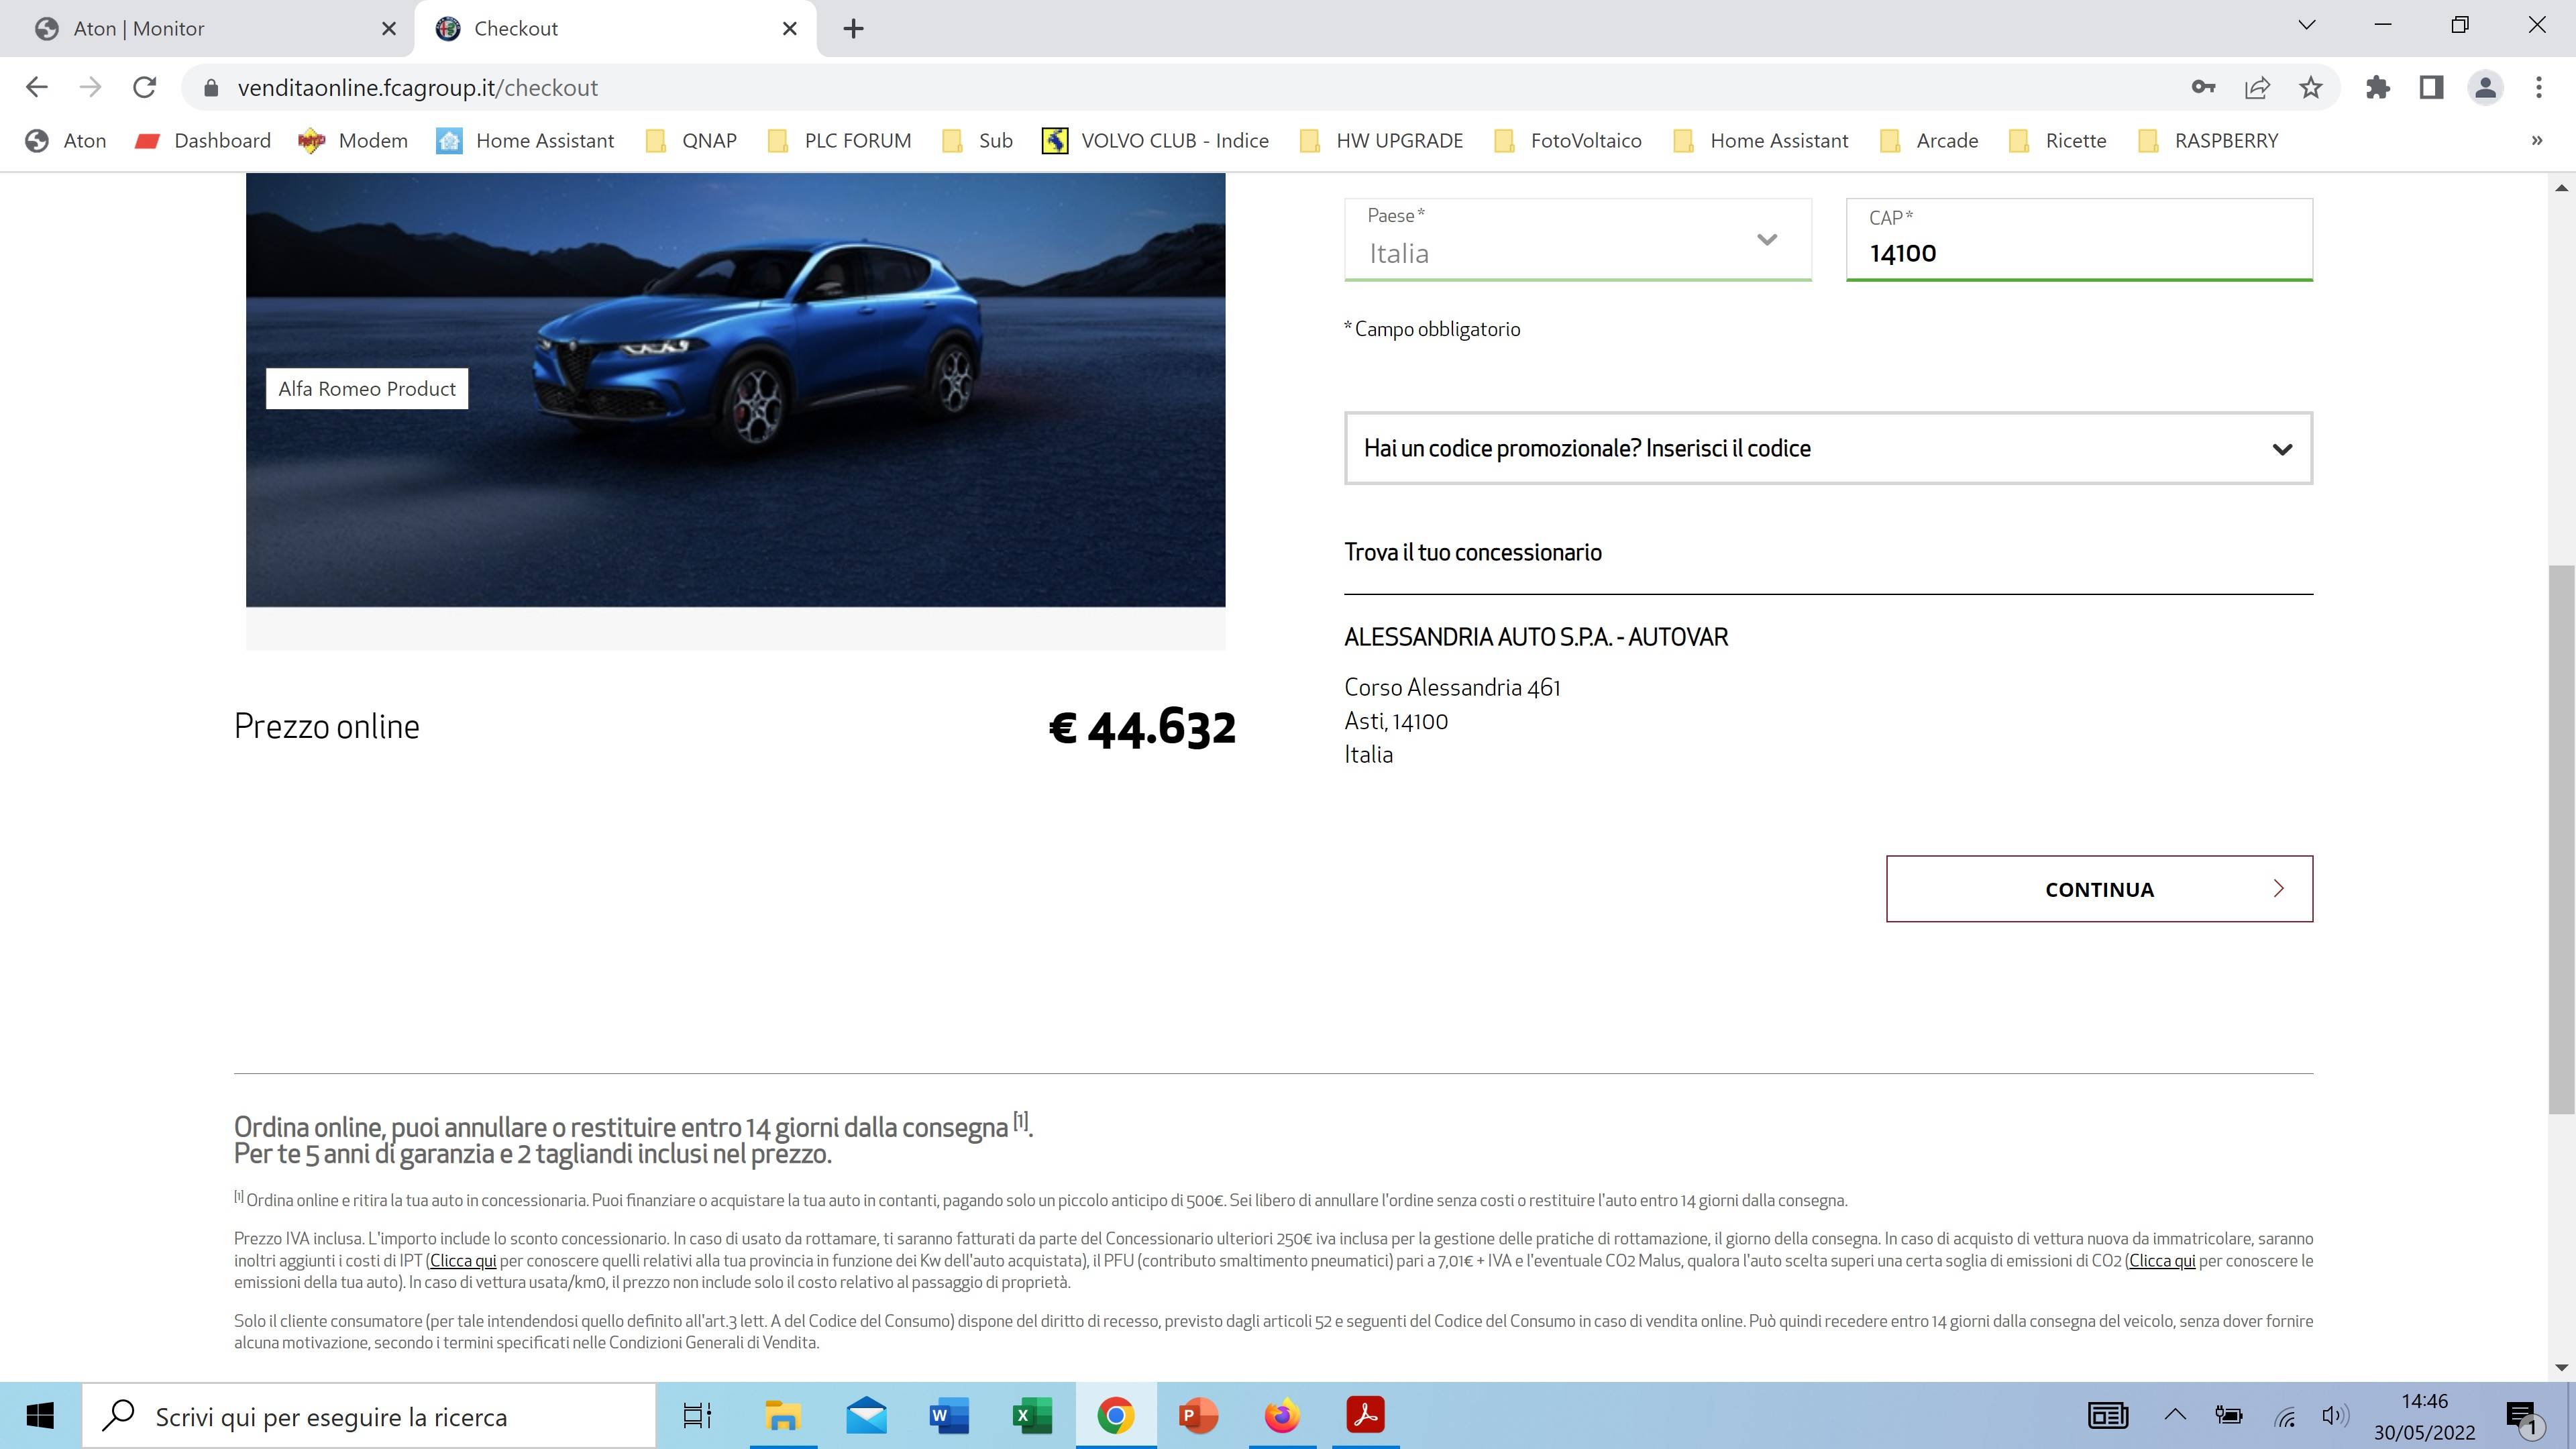This screenshot has height=1449, width=2576.
Task: Open the tab search dropdown arrow
Action: tap(2306, 25)
